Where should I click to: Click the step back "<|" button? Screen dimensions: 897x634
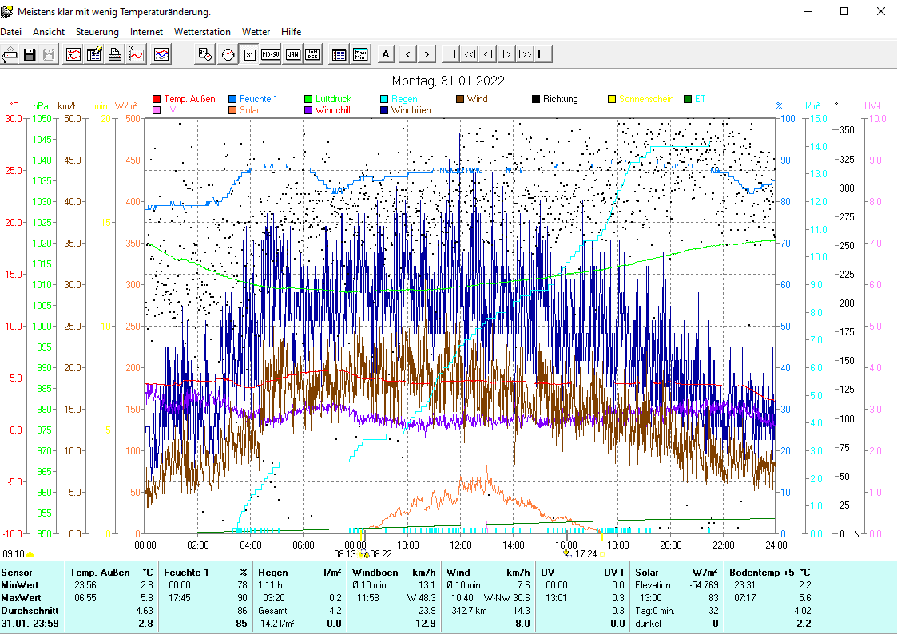(488, 54)
